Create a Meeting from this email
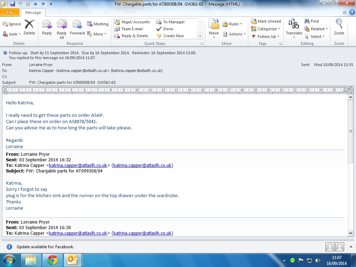Viewport: 356px width, 267px height. pos(98,24)
